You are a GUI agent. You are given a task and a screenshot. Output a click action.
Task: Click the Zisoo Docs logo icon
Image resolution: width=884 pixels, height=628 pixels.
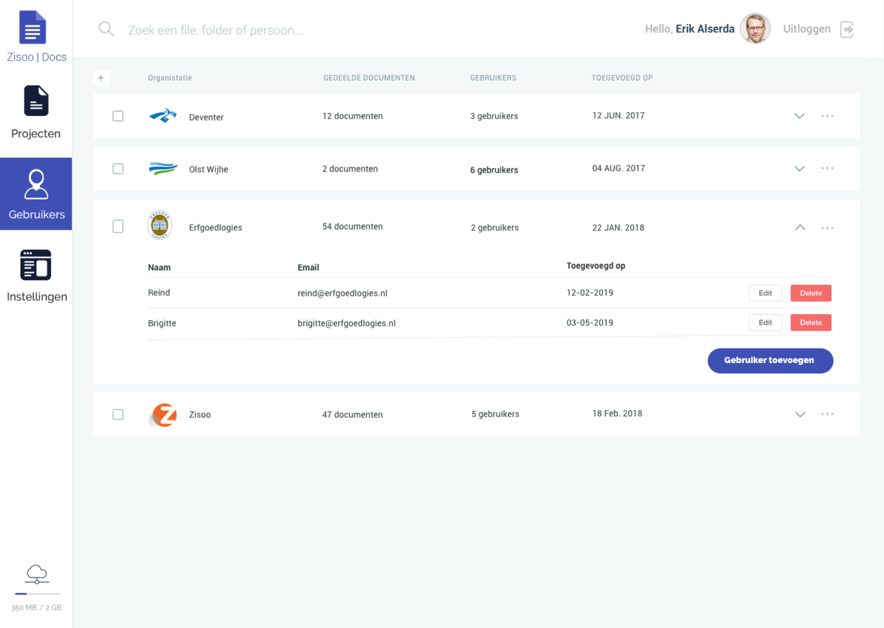pos(32,27)
